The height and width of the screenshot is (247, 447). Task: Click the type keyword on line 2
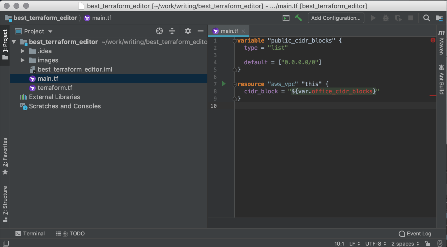pos(251,48)
